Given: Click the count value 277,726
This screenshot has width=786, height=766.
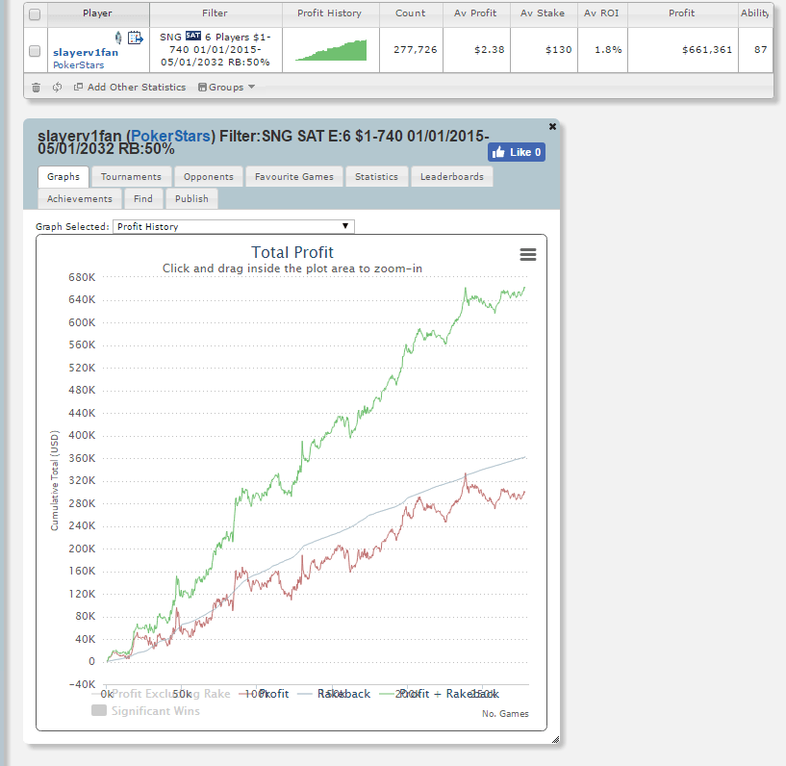Looking at the screenshot, I should click(x=416, y=50).
